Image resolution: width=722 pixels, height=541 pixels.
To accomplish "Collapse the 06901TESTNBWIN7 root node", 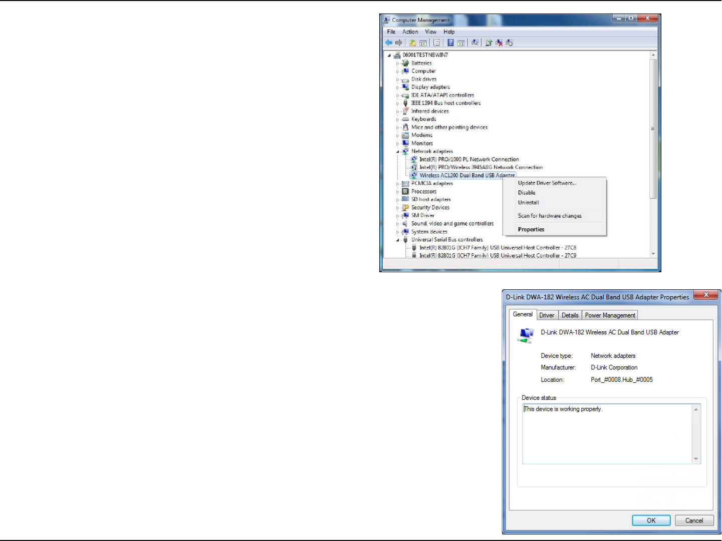I will (389, 56).
